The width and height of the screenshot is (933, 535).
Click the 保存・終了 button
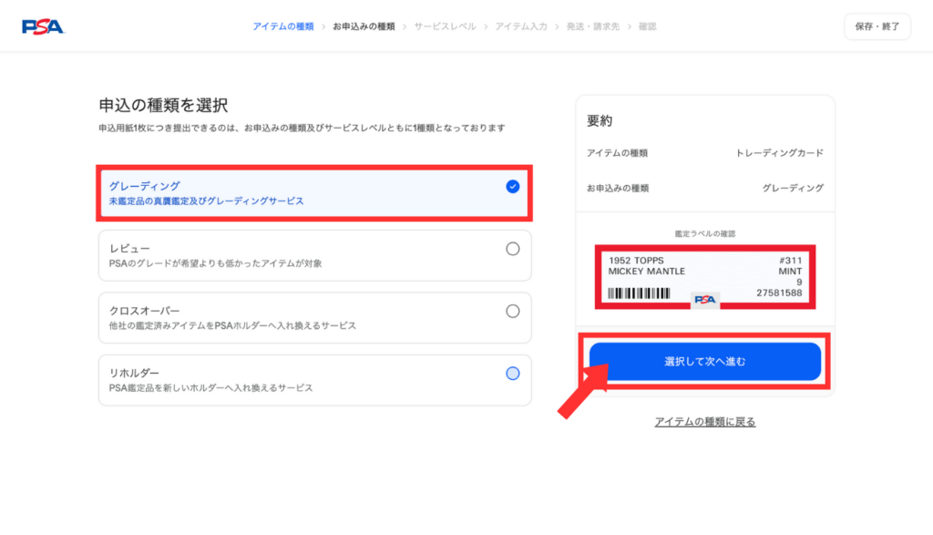tap(877, 26)
